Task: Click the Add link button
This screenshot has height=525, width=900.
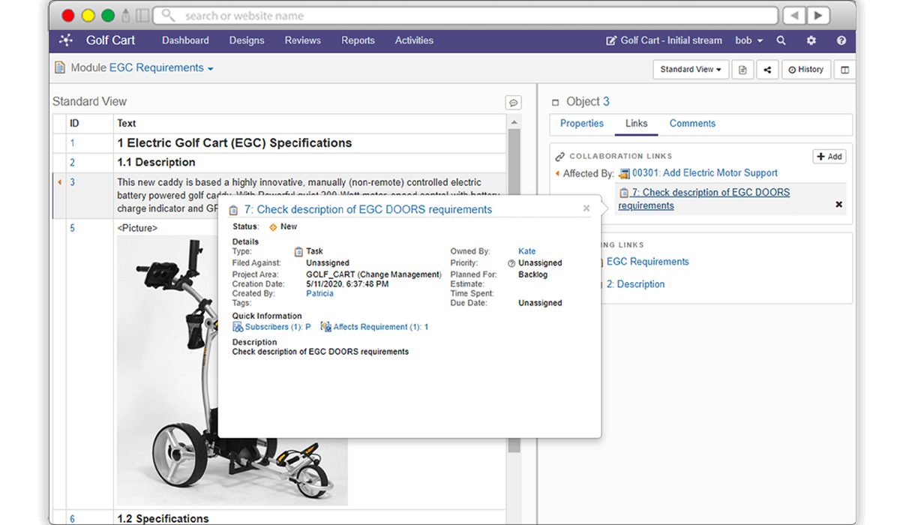Action: click(x=829, y=157)
